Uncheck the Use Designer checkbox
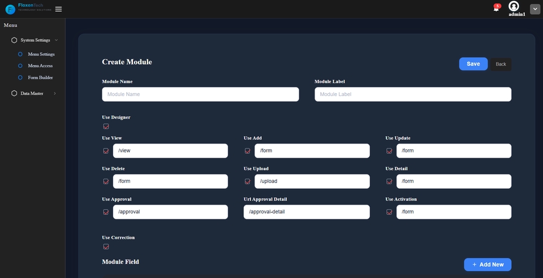Image resolution: width=543 pixels, height=278 pixels. coord(106,127)
